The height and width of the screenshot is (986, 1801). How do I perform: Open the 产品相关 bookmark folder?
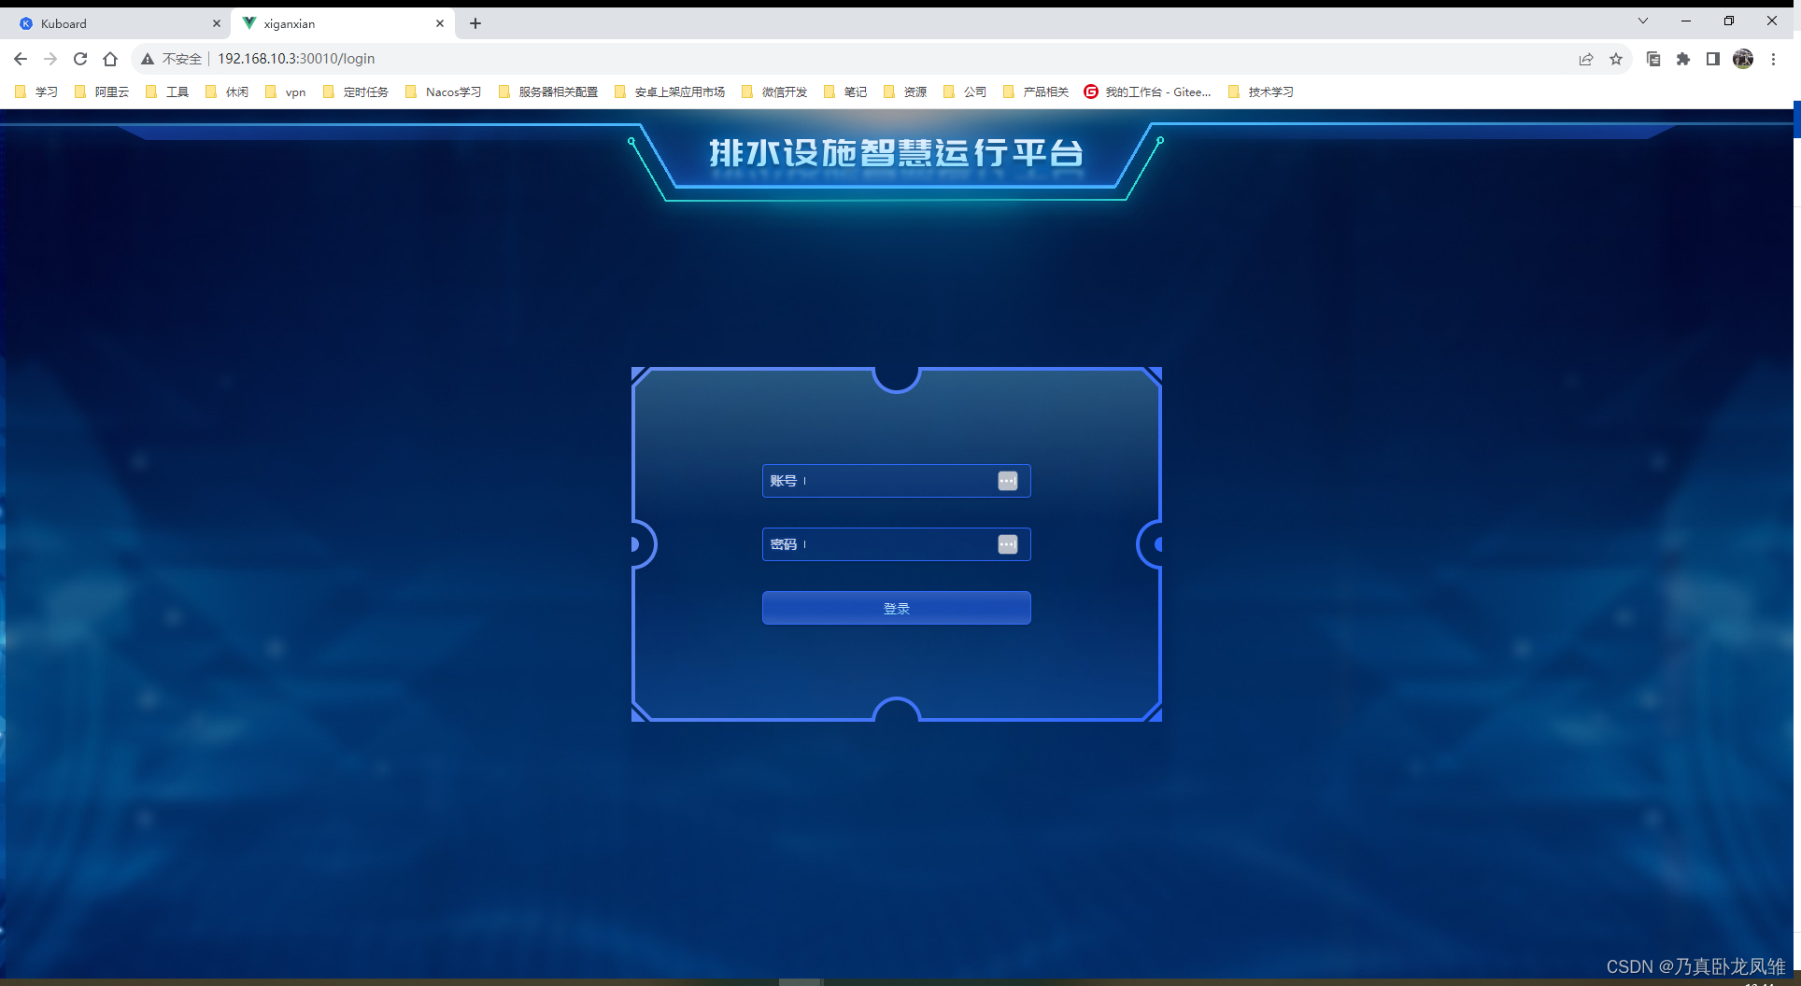click(x=1035, y=92)
